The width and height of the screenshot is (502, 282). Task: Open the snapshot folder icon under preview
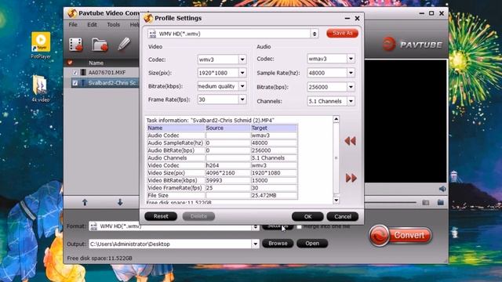point(441,202)
